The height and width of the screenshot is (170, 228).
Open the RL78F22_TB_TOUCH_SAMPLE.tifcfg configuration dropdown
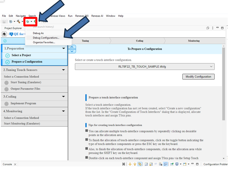pyautogui.click(x=145, y=67)
